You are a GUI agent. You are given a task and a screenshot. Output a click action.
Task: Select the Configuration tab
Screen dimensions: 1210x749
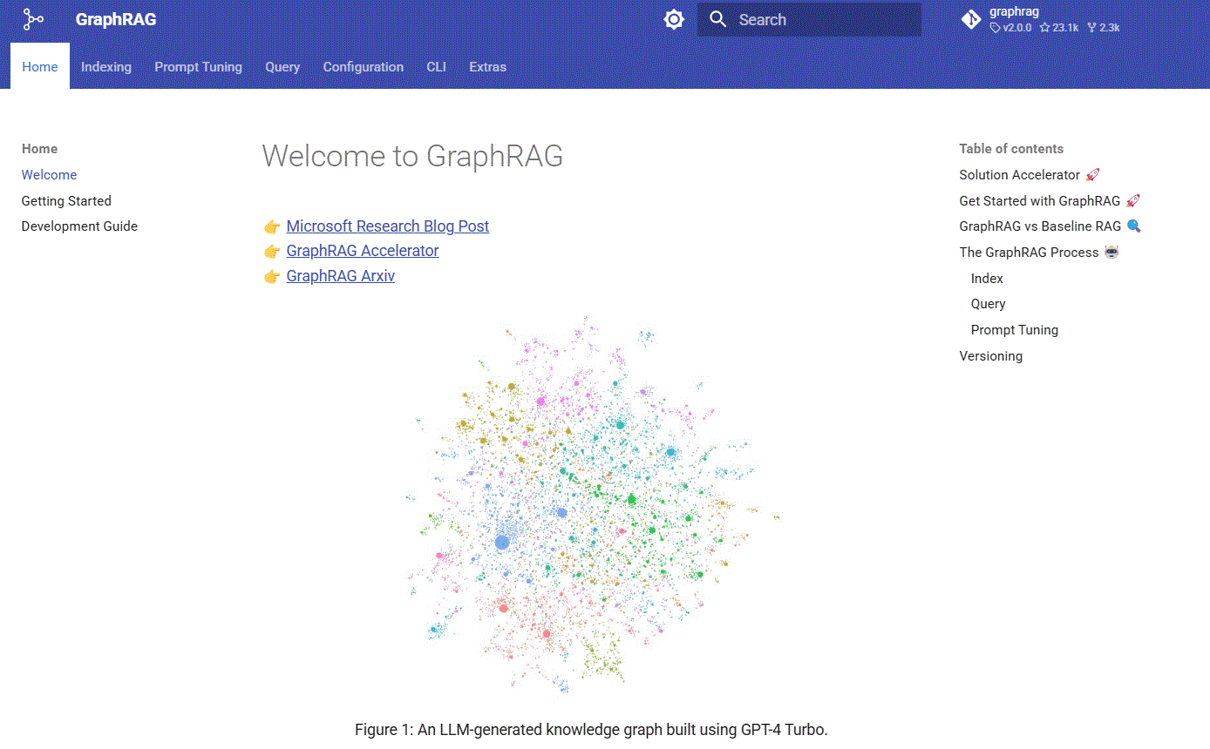363,67
